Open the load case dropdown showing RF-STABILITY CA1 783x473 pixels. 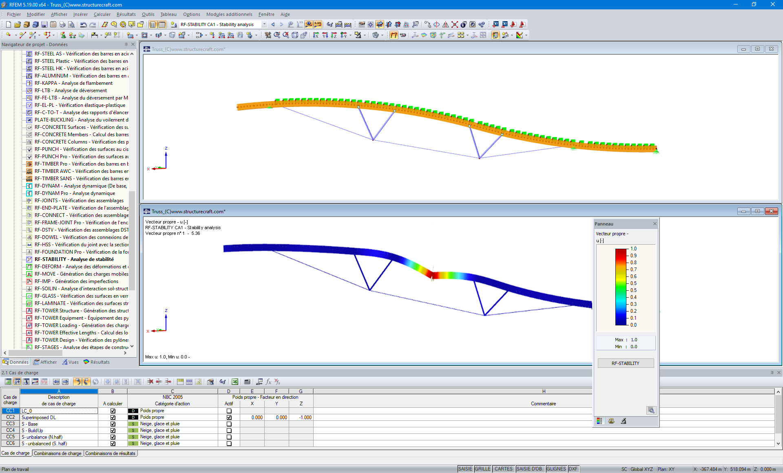coord(264,24)
